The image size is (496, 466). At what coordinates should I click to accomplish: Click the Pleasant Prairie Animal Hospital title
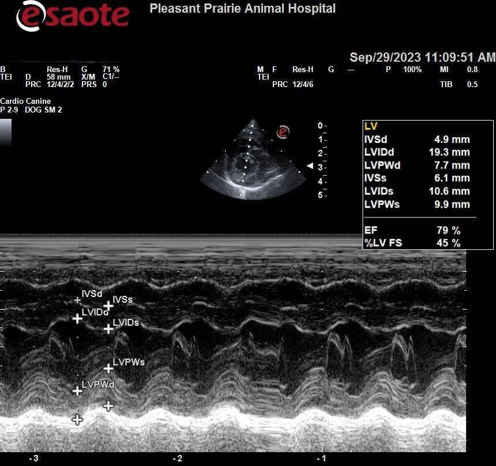tap(242, 9)
